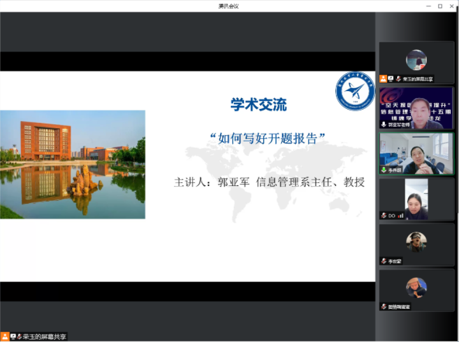Click round avatar in bottom participant tile
Screen dimensions: 459x342
pos(416,287)
